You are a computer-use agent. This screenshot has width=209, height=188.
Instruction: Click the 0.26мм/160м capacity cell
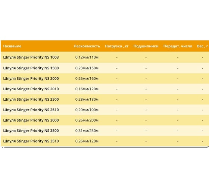87,78
